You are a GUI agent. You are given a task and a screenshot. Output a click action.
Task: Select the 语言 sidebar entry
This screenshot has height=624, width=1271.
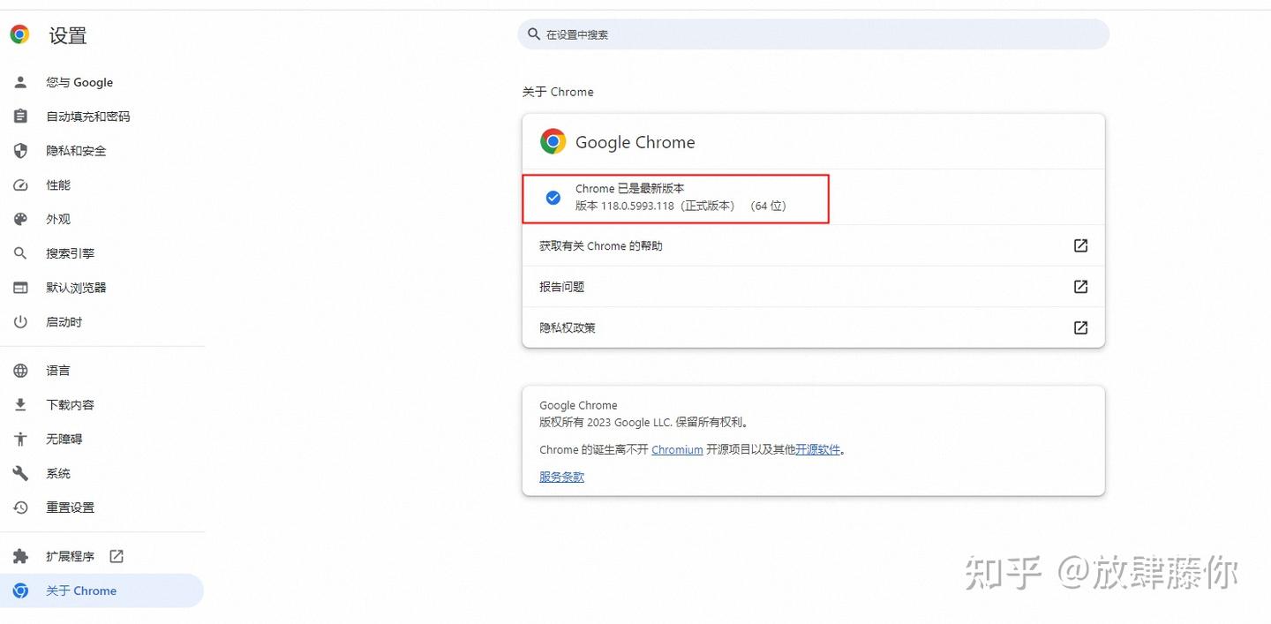(58, 370)
